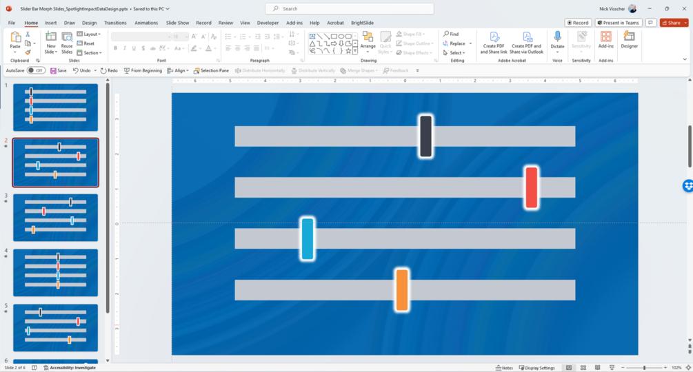
Task: Open the Transitions tab
Action: click(x=115, y=23)
